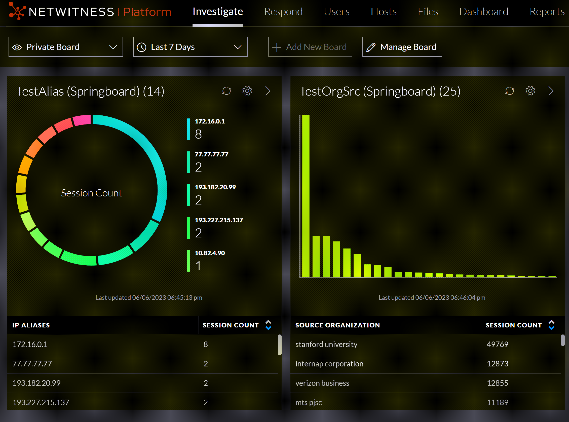This screenshot has height=422, width=569.
Task: Click the NetWitness logo icon
Action: pyautogui.click(x=17, y=11)
